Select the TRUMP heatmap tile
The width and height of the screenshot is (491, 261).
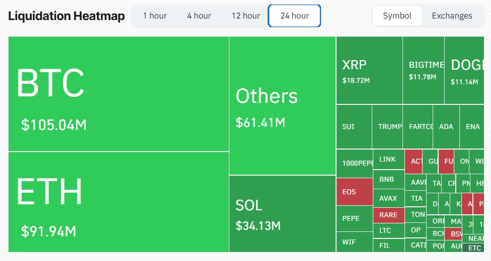[x=387, y=126]
